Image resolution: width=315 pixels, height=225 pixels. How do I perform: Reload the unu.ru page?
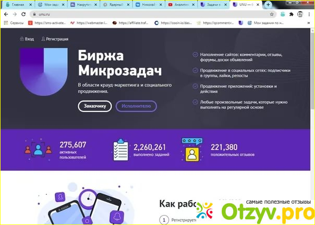pyautogui.click(x=23, y=14)
